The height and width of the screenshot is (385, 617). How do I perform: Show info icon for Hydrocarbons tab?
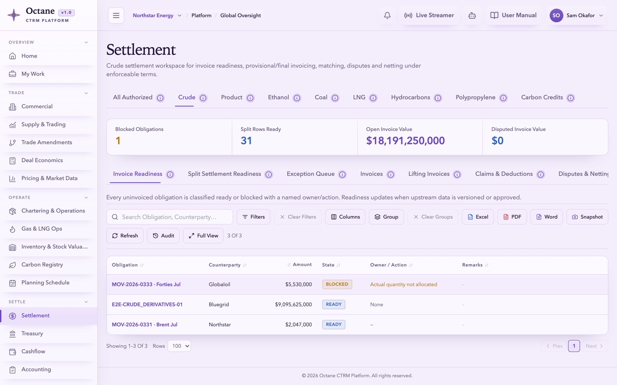click(438, 98)
